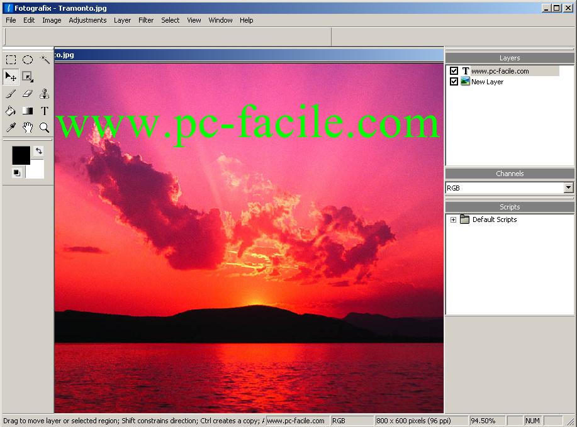Viewport: 577px width, 427px height.
Task: Choose the Gradient tool
Action: coord(28,111)
